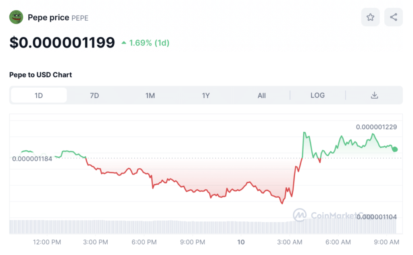413x255 pixels.
Task: Download chart data using the download icon
Action: tap(374, 95)
